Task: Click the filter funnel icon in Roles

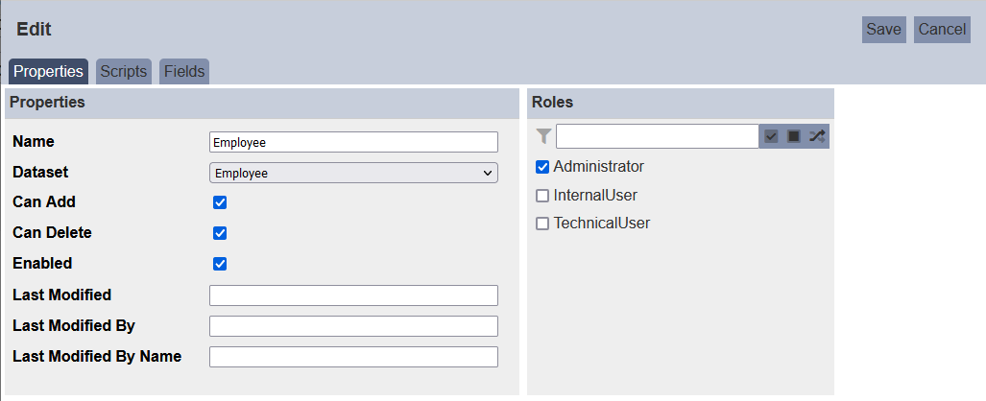Action: (x=544, y=136)
